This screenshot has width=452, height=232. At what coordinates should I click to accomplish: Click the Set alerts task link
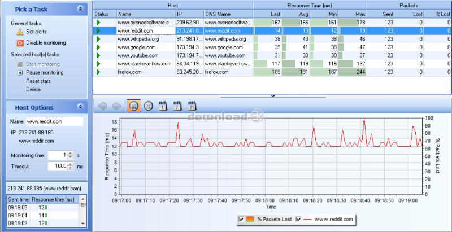(x=36, y=32)
